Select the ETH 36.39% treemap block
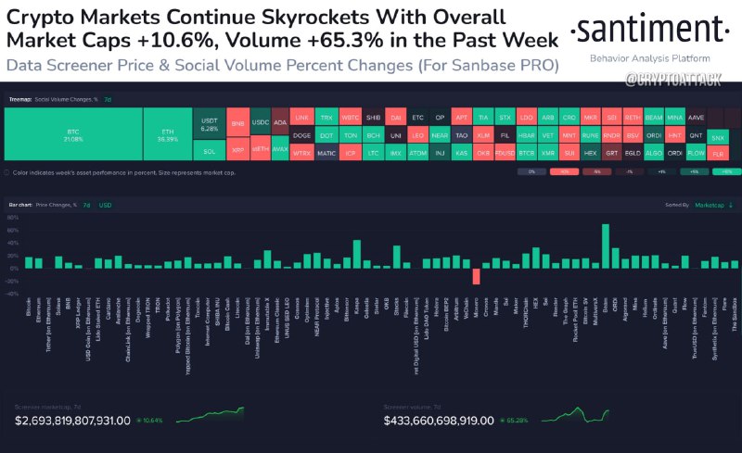The width and height of the screenshot is (742, 453). point(168,134)
